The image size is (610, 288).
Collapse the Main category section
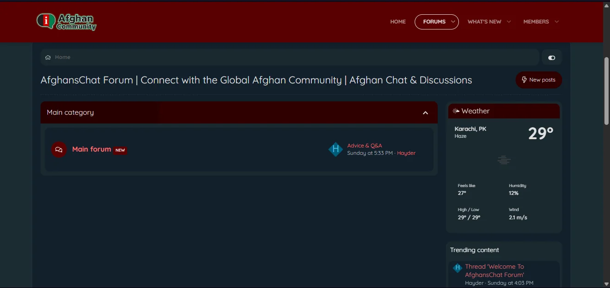[x=425, y=113]
